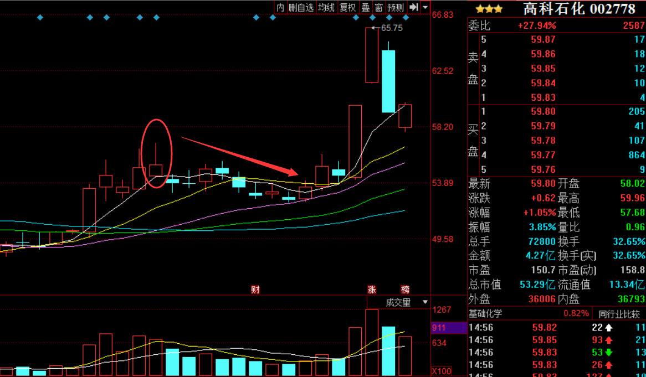Toggle 预测 forecast display

396,7
